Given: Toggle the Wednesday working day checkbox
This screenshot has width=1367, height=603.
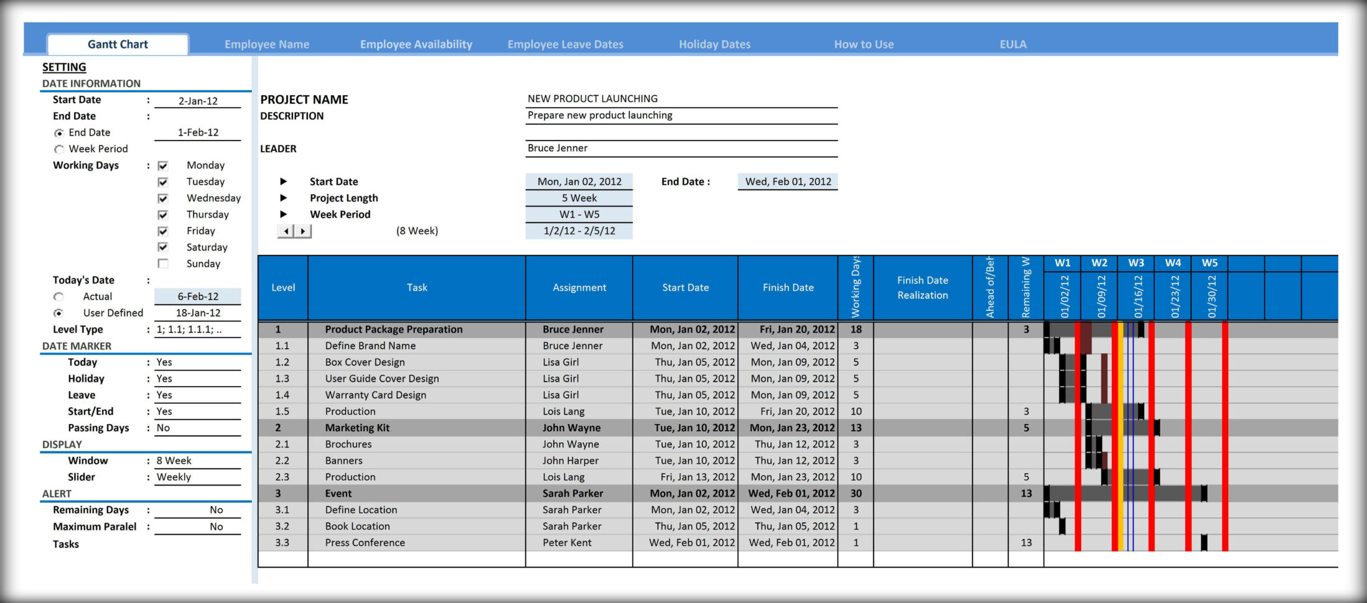Looking at the screenshot, I should click(x=163, y=198).
